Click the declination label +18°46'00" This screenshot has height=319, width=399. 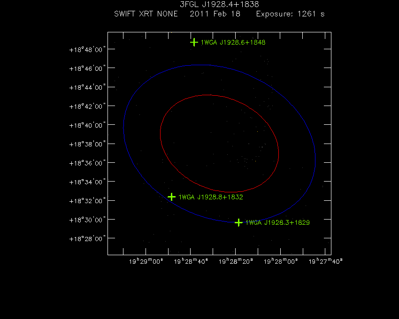click(x=87, y=68)
